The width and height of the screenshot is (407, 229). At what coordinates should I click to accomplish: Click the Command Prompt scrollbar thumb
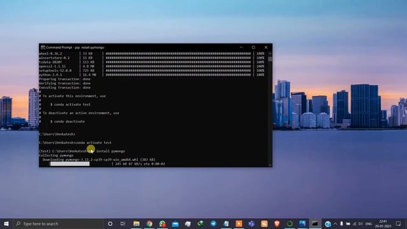270,59
